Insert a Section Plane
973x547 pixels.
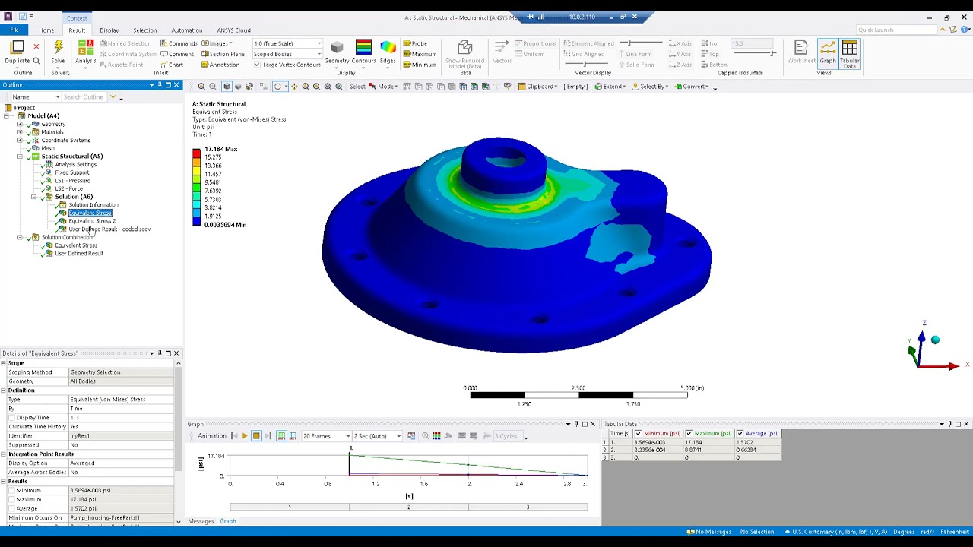(x=223, y=54)
